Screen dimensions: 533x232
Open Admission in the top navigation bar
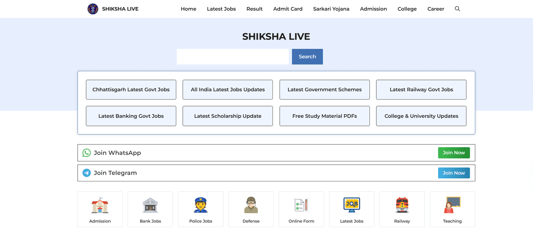373,9
